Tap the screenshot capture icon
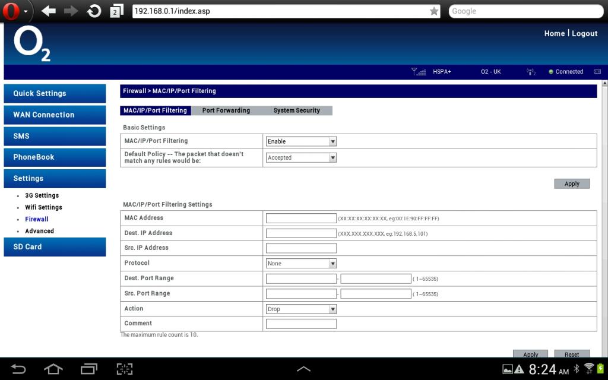608x380 pixels. (x=125, y=369)
